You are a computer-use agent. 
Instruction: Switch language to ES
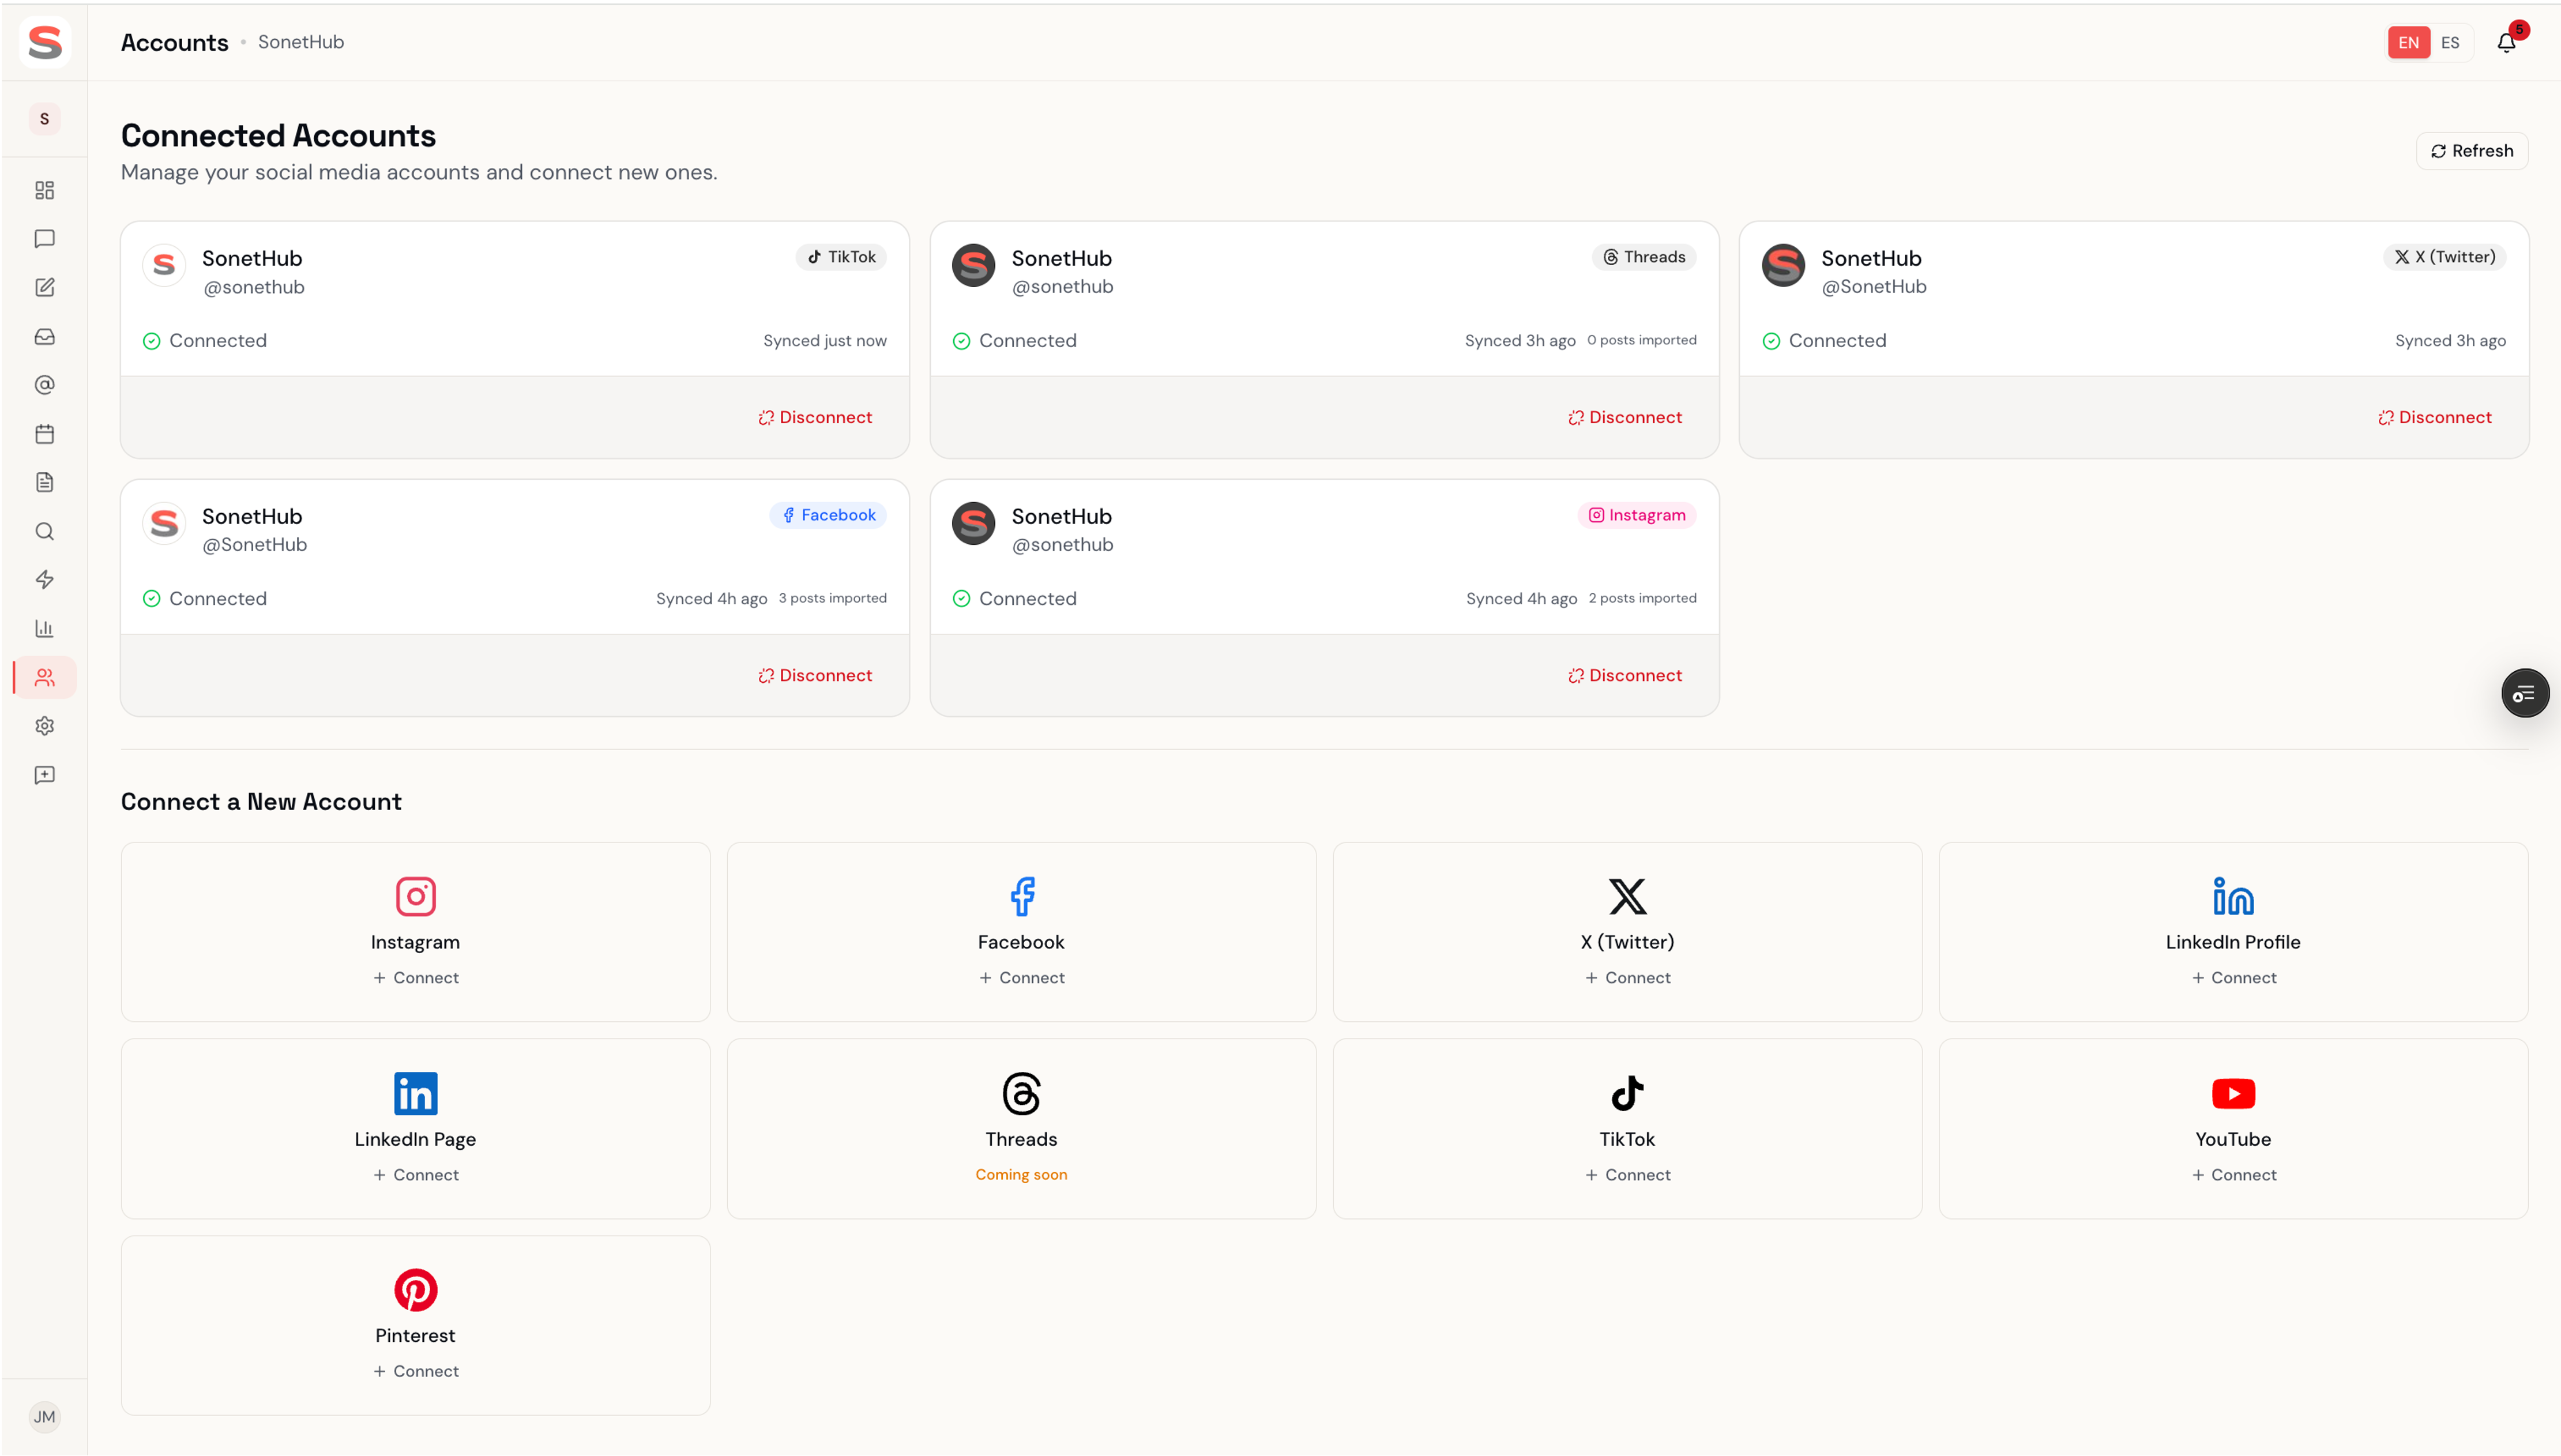pos(2450,42)
